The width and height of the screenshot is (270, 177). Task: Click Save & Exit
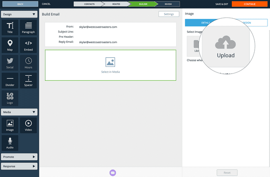click(x=222, y=4)
